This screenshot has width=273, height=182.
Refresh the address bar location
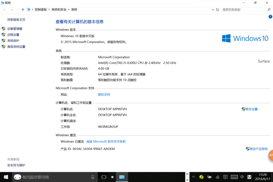coord(217,10)
